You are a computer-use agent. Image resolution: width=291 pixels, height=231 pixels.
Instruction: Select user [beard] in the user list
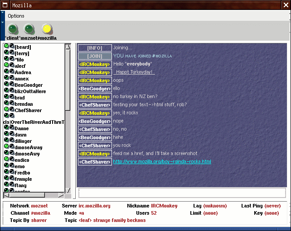[23, 47]
